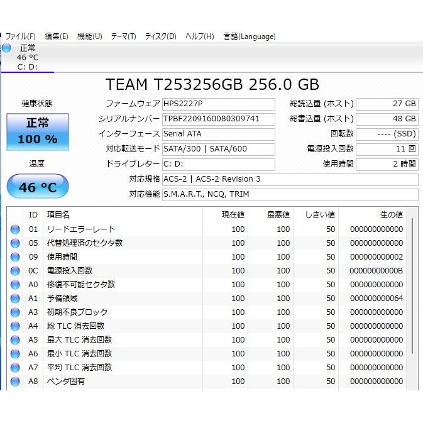Click power on count value 11 回
The height and width of the screenshot is (423, 423).
coord(387,150)
